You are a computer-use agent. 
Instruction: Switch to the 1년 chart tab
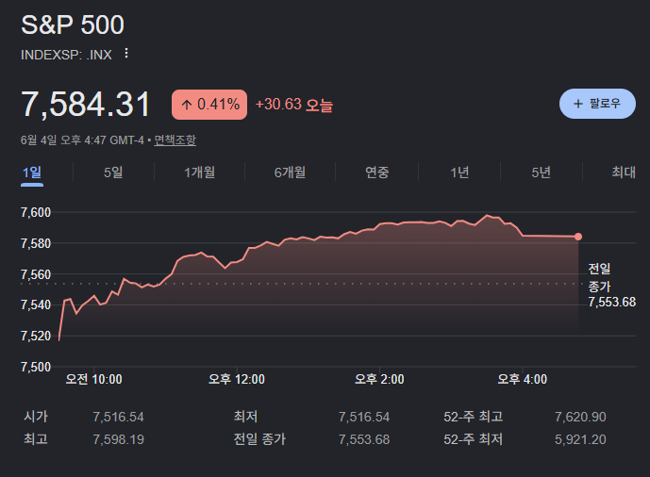click(x=459, y=172)
